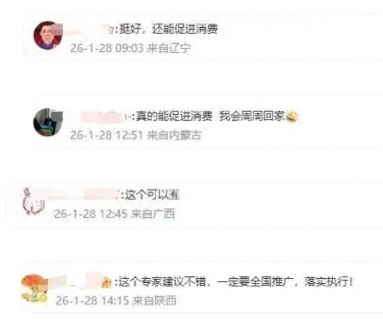Open the rabbit doodle avatar
This screenshot has width=383, height=333.
(x=34, y=201)
